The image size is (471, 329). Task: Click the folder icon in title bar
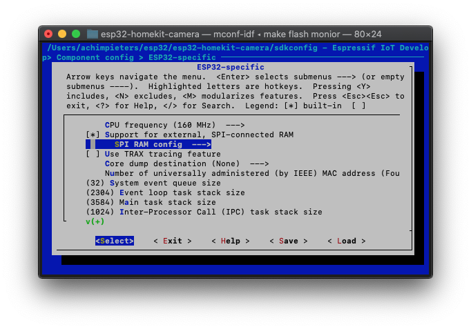pyautogui.click(x=93, y=34)
